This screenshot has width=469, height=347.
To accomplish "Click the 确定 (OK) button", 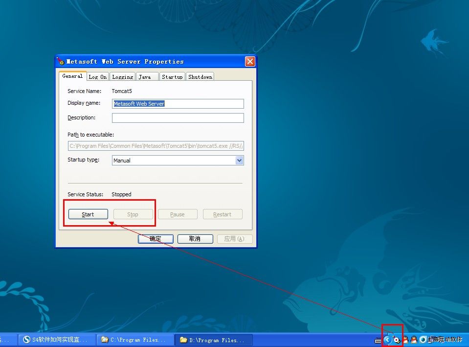I will [156, 239].
